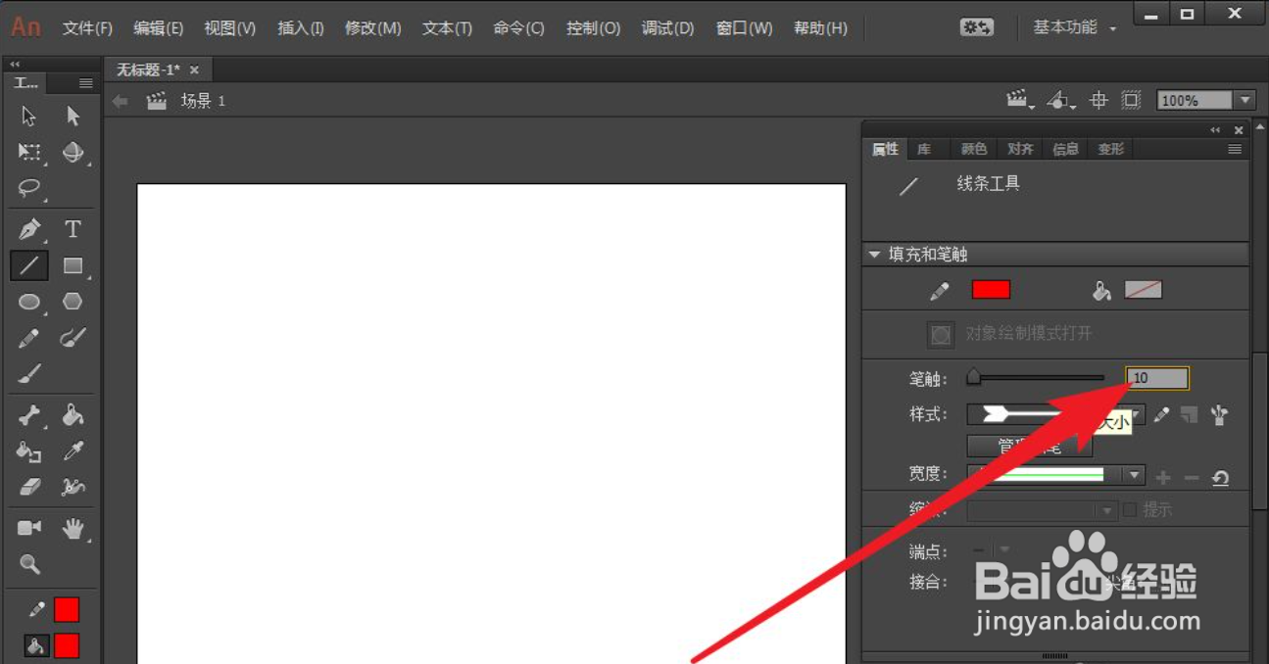Switch to the 库 panel tab

tap(925, 149)
